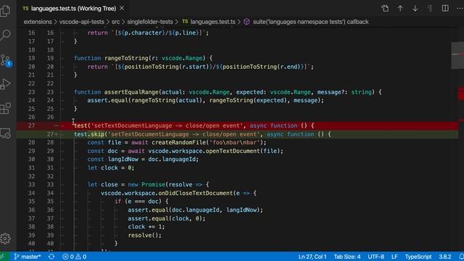The image size is (464, 261).
Task: Open the Run and Debug view
Action: (5, 84)
